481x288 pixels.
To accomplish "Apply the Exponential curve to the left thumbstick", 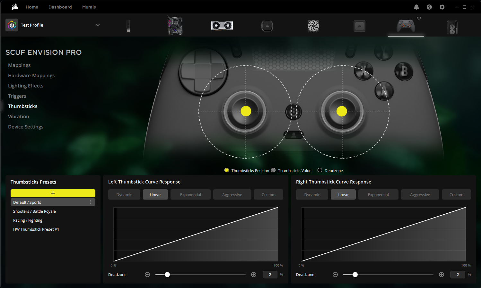I will (190, 194).
